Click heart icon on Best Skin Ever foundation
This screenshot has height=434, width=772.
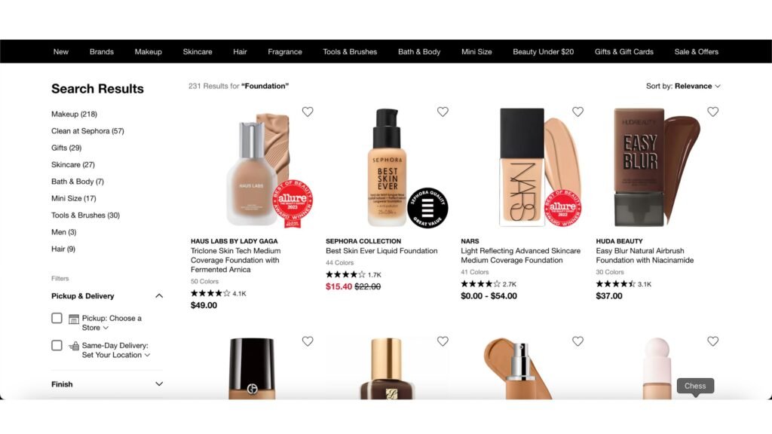click(x=443, y=112)
